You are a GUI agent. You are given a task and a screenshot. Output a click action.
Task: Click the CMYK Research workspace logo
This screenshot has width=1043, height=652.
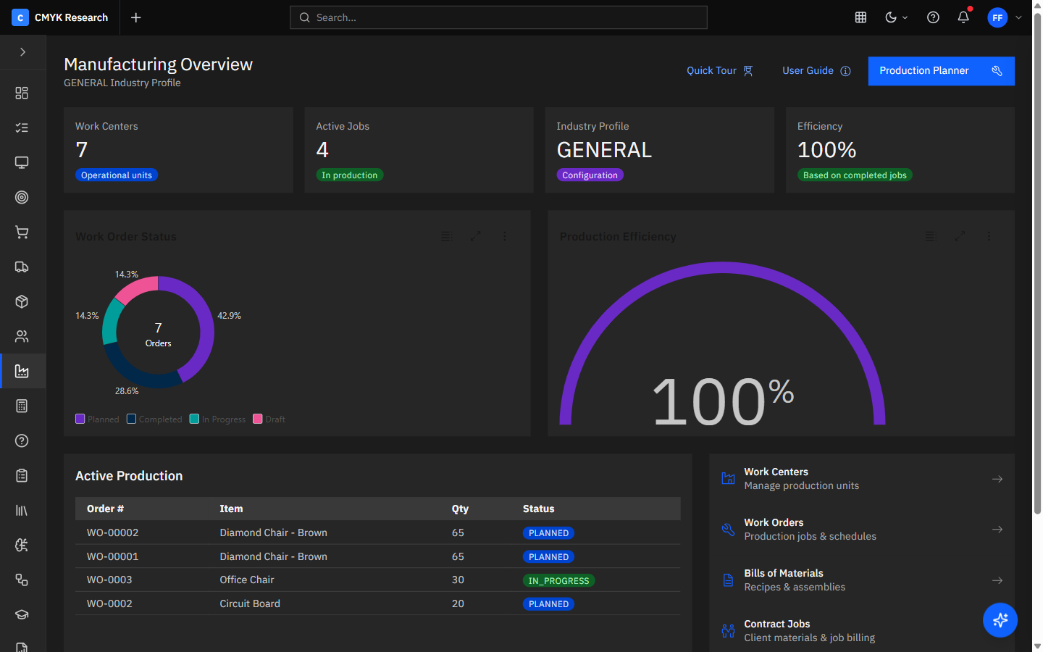pos(20,17)
